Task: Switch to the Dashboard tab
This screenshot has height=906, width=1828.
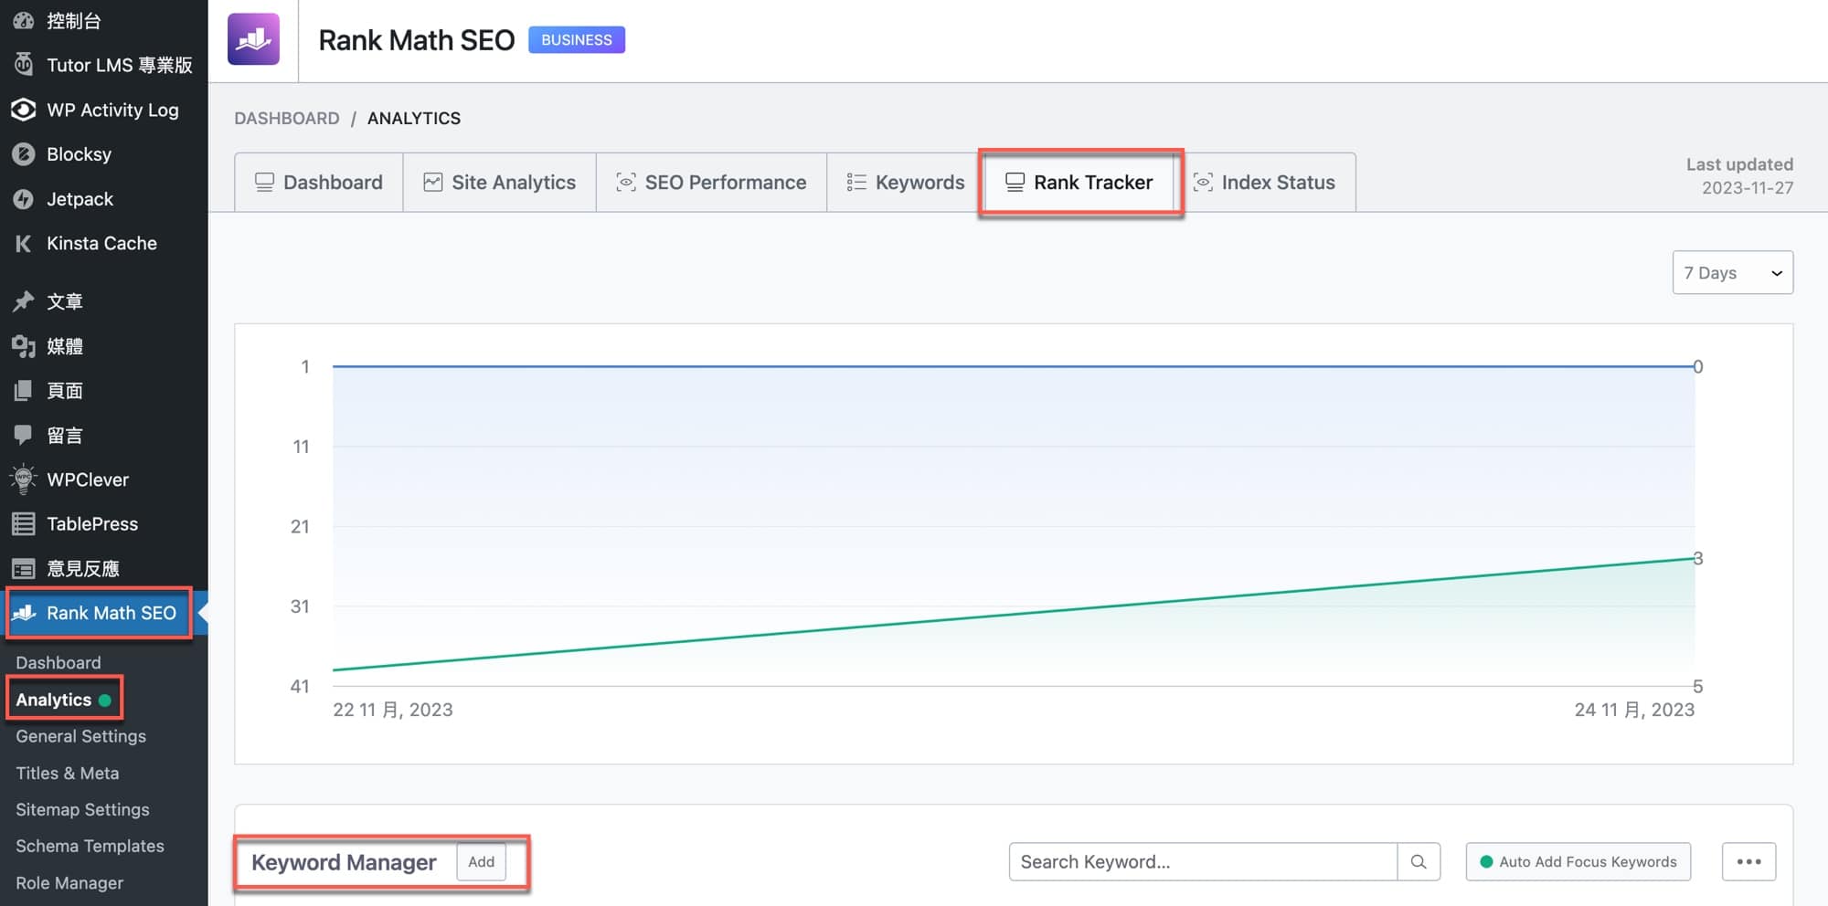Action: [319, 182]
